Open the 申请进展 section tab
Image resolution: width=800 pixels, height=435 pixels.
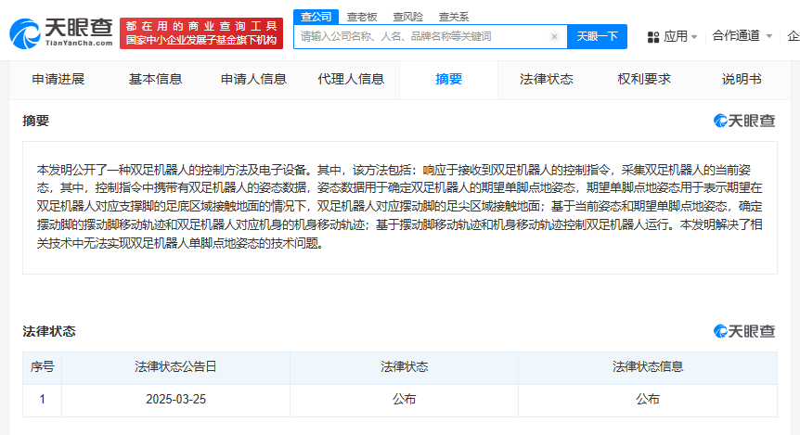[58, 79]
